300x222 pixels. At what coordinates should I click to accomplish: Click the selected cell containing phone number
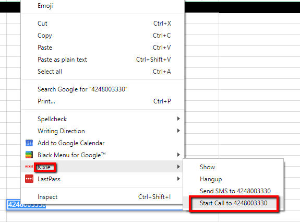[x=14, y=205]
